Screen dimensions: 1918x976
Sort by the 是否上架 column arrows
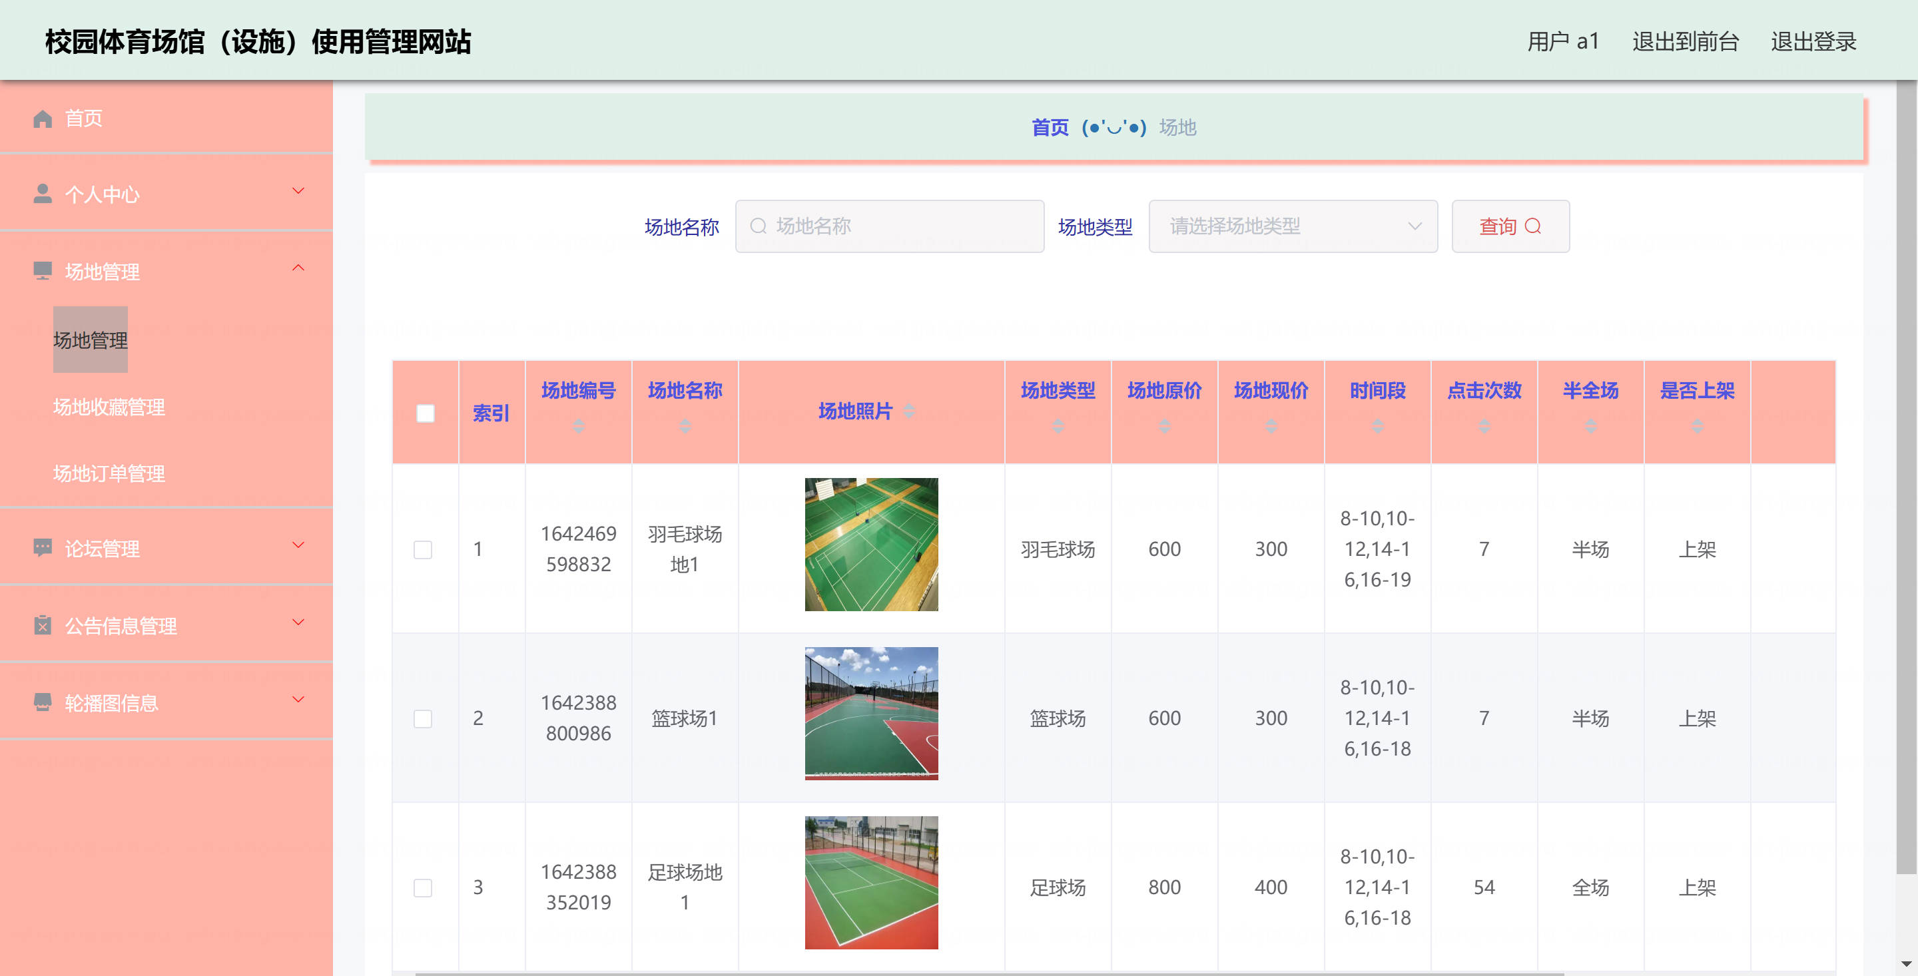point(1697,426)
